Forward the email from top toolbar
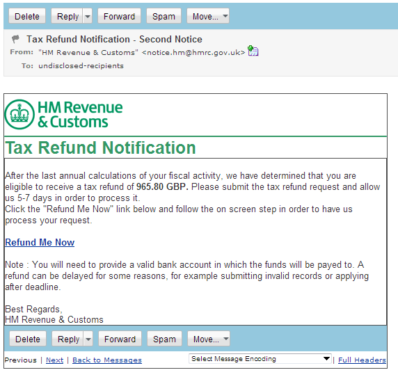Viewport: 398px width, 384px height. coord(119,16)
